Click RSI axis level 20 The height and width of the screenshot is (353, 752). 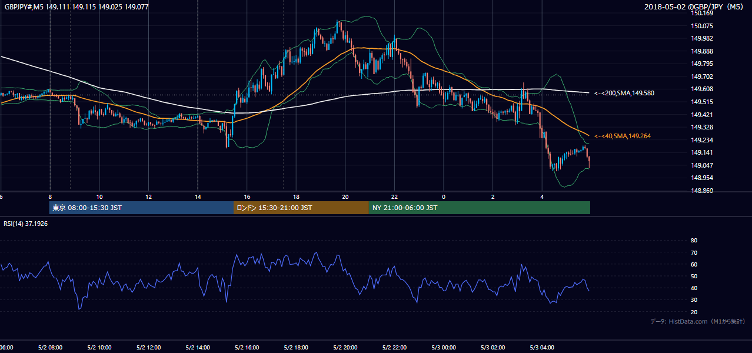click(694, 312)
